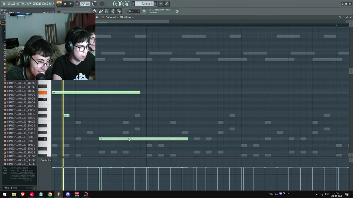This screenshot has width=353, height=198.
Task: Open the FILE menu
Action: (x=3, y=4)
